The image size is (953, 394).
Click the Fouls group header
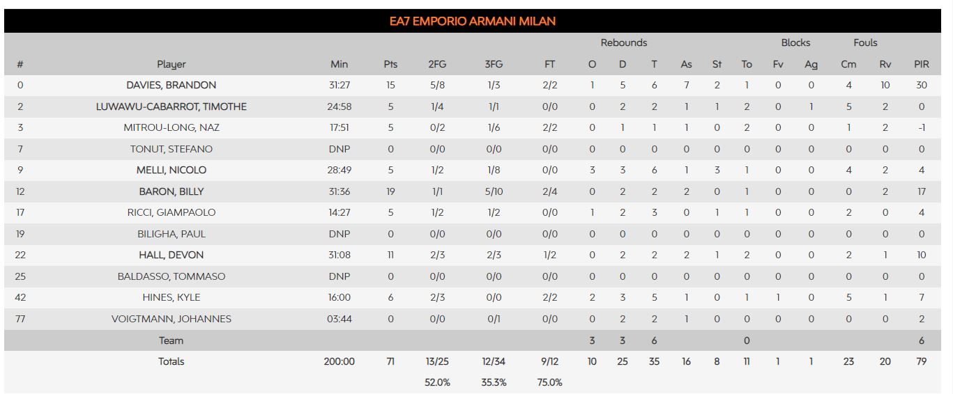(865, 42)
